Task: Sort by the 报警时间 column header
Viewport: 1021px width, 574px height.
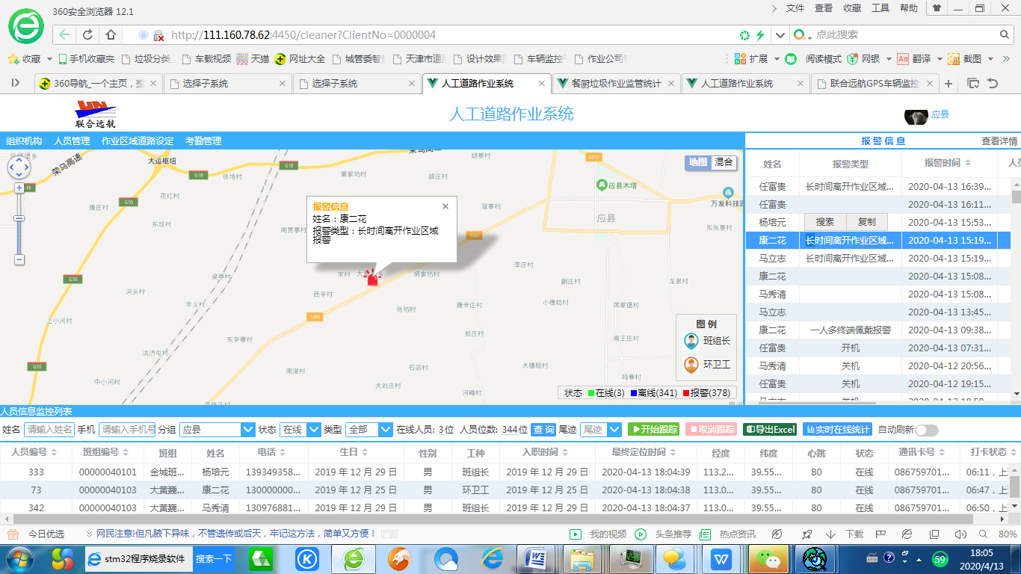Action: [x=949, y=163]
